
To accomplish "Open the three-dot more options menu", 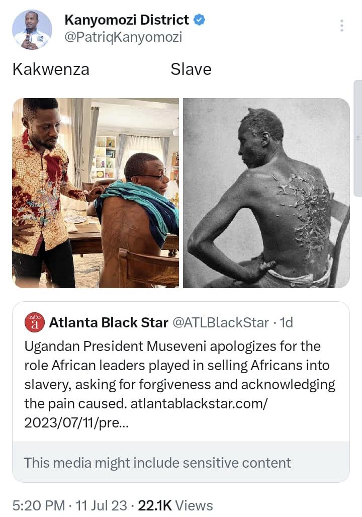I will click(342, 25).
